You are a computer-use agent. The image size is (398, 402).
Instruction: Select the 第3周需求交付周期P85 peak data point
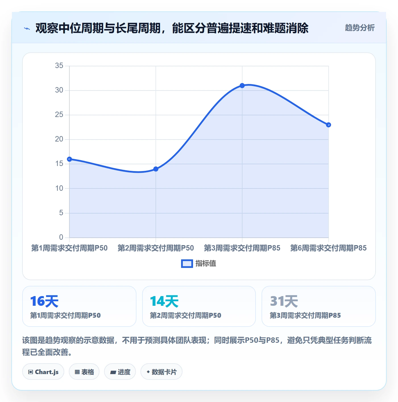tap(242, 86)
